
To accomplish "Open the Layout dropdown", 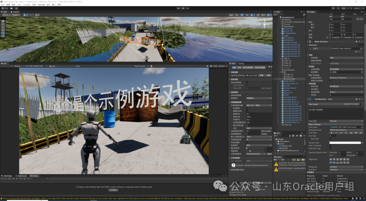I will coord(359,8).
